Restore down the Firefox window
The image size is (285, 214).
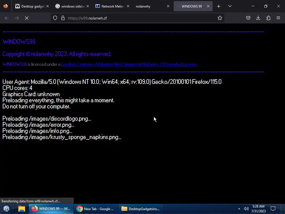[266, 6]
